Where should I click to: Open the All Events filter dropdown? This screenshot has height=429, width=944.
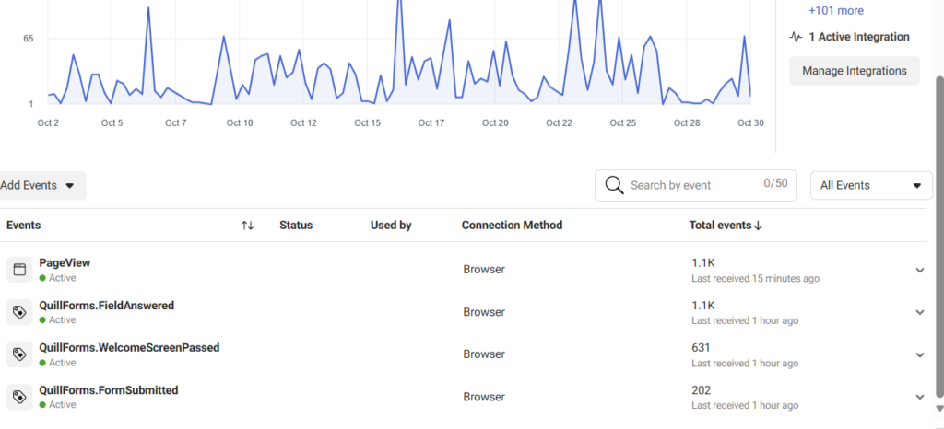871,186
